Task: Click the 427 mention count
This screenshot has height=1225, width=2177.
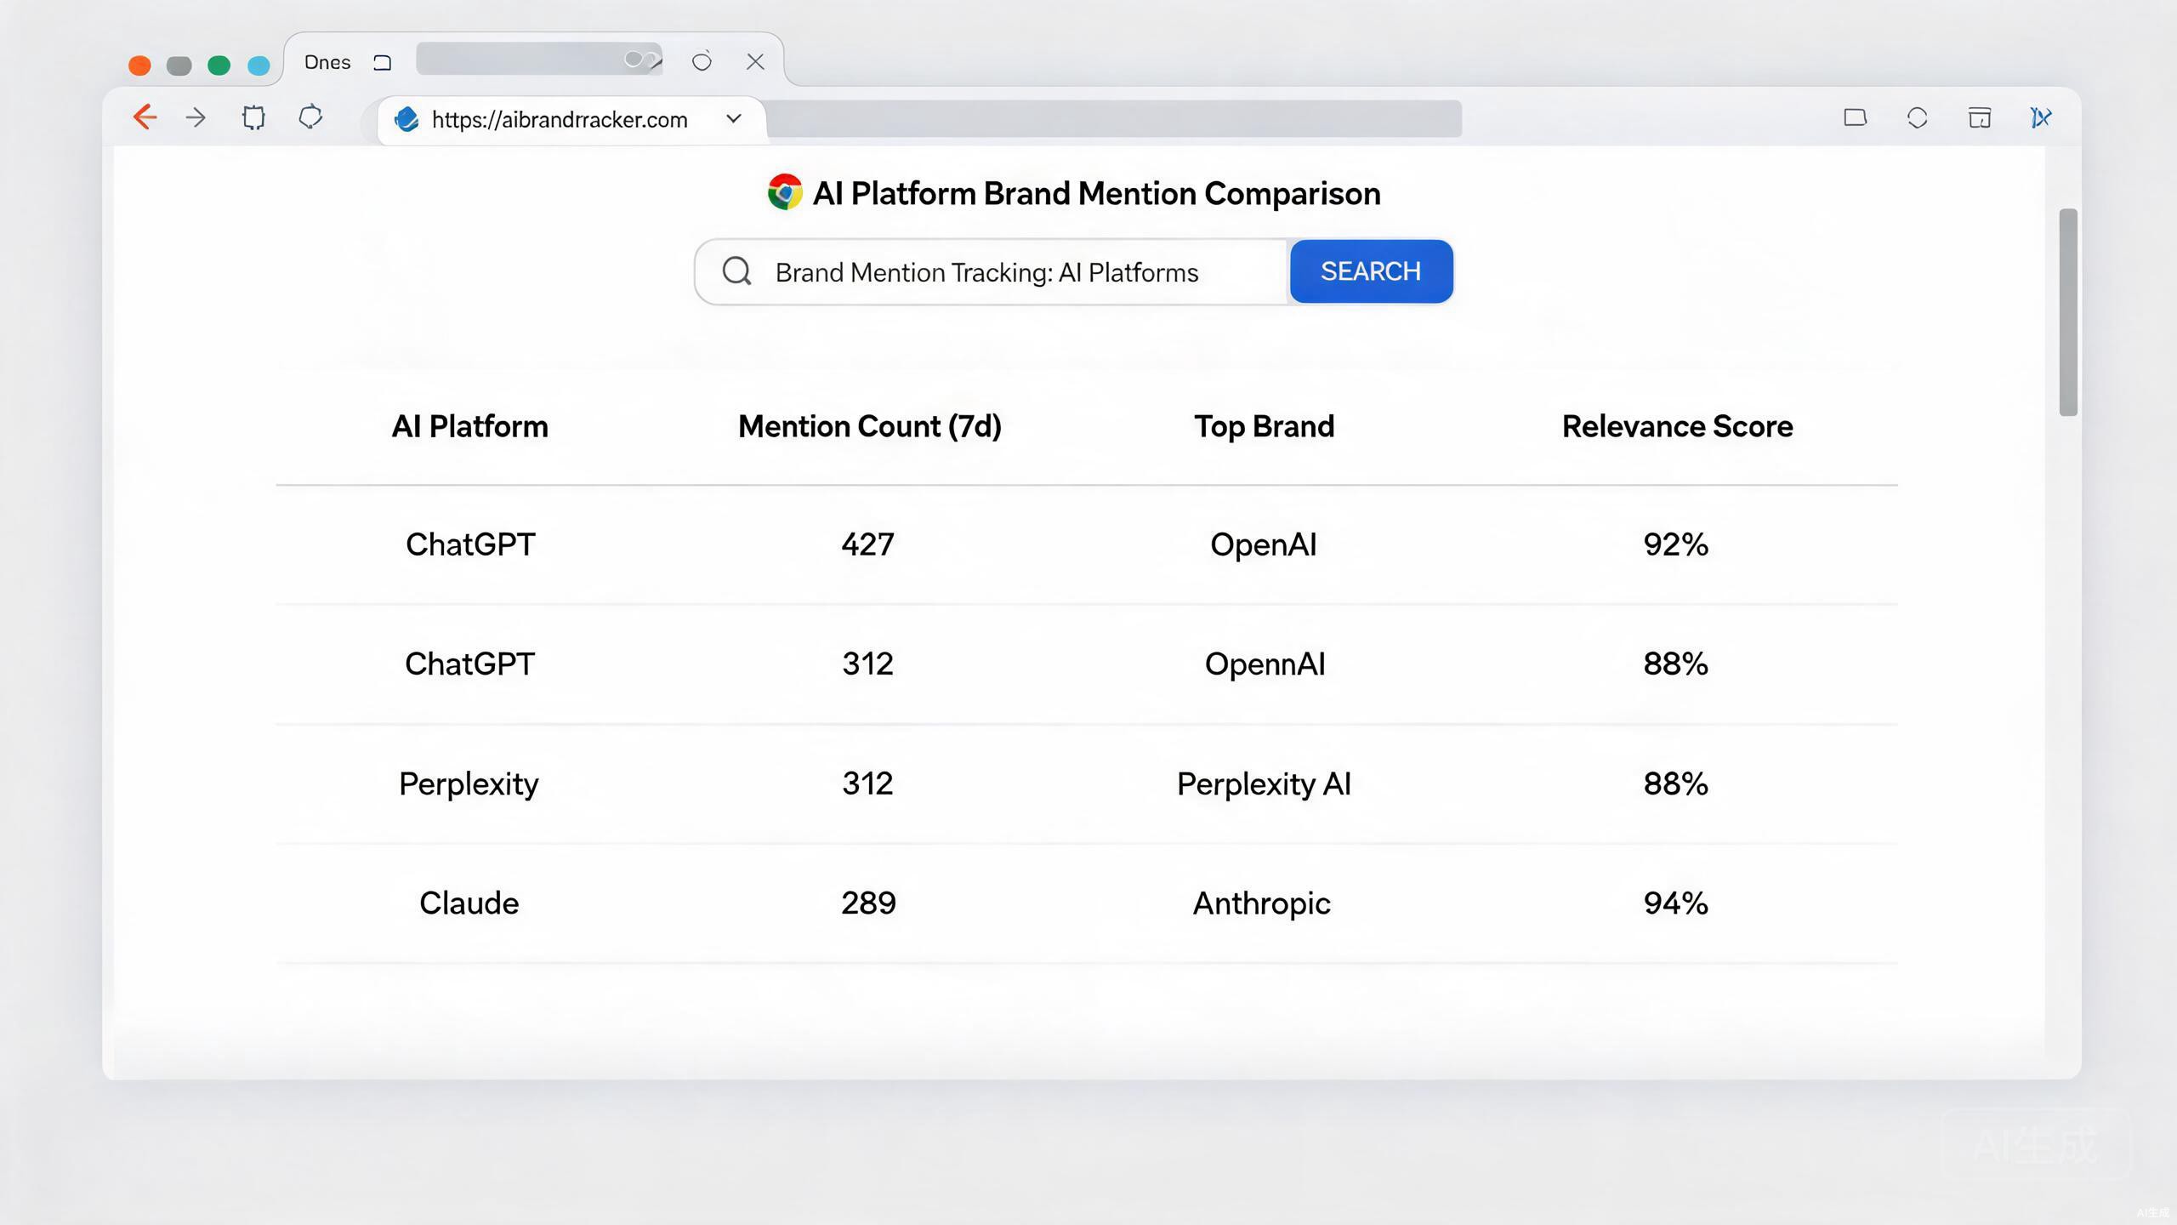Action: click(x=867, y=544)
